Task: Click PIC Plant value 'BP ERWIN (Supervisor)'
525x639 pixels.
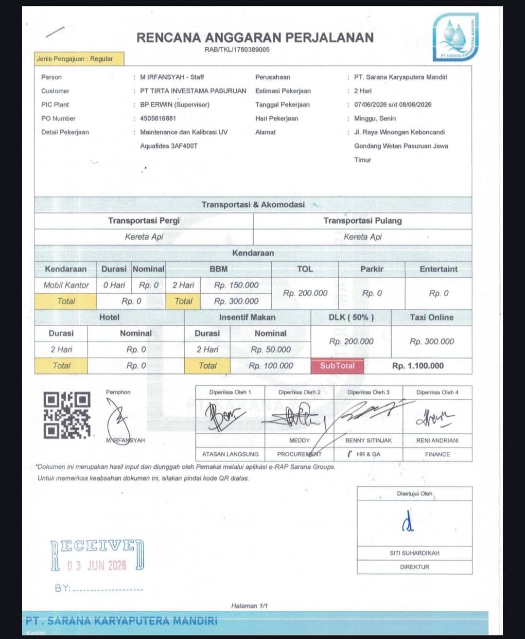Action: point(175,105)
